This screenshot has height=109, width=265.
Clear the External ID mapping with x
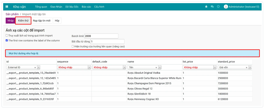coord(35,67)
